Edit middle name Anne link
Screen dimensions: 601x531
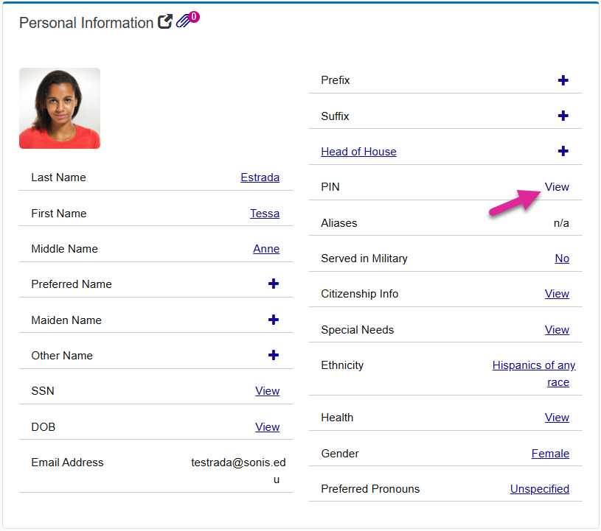click(265, 249)
